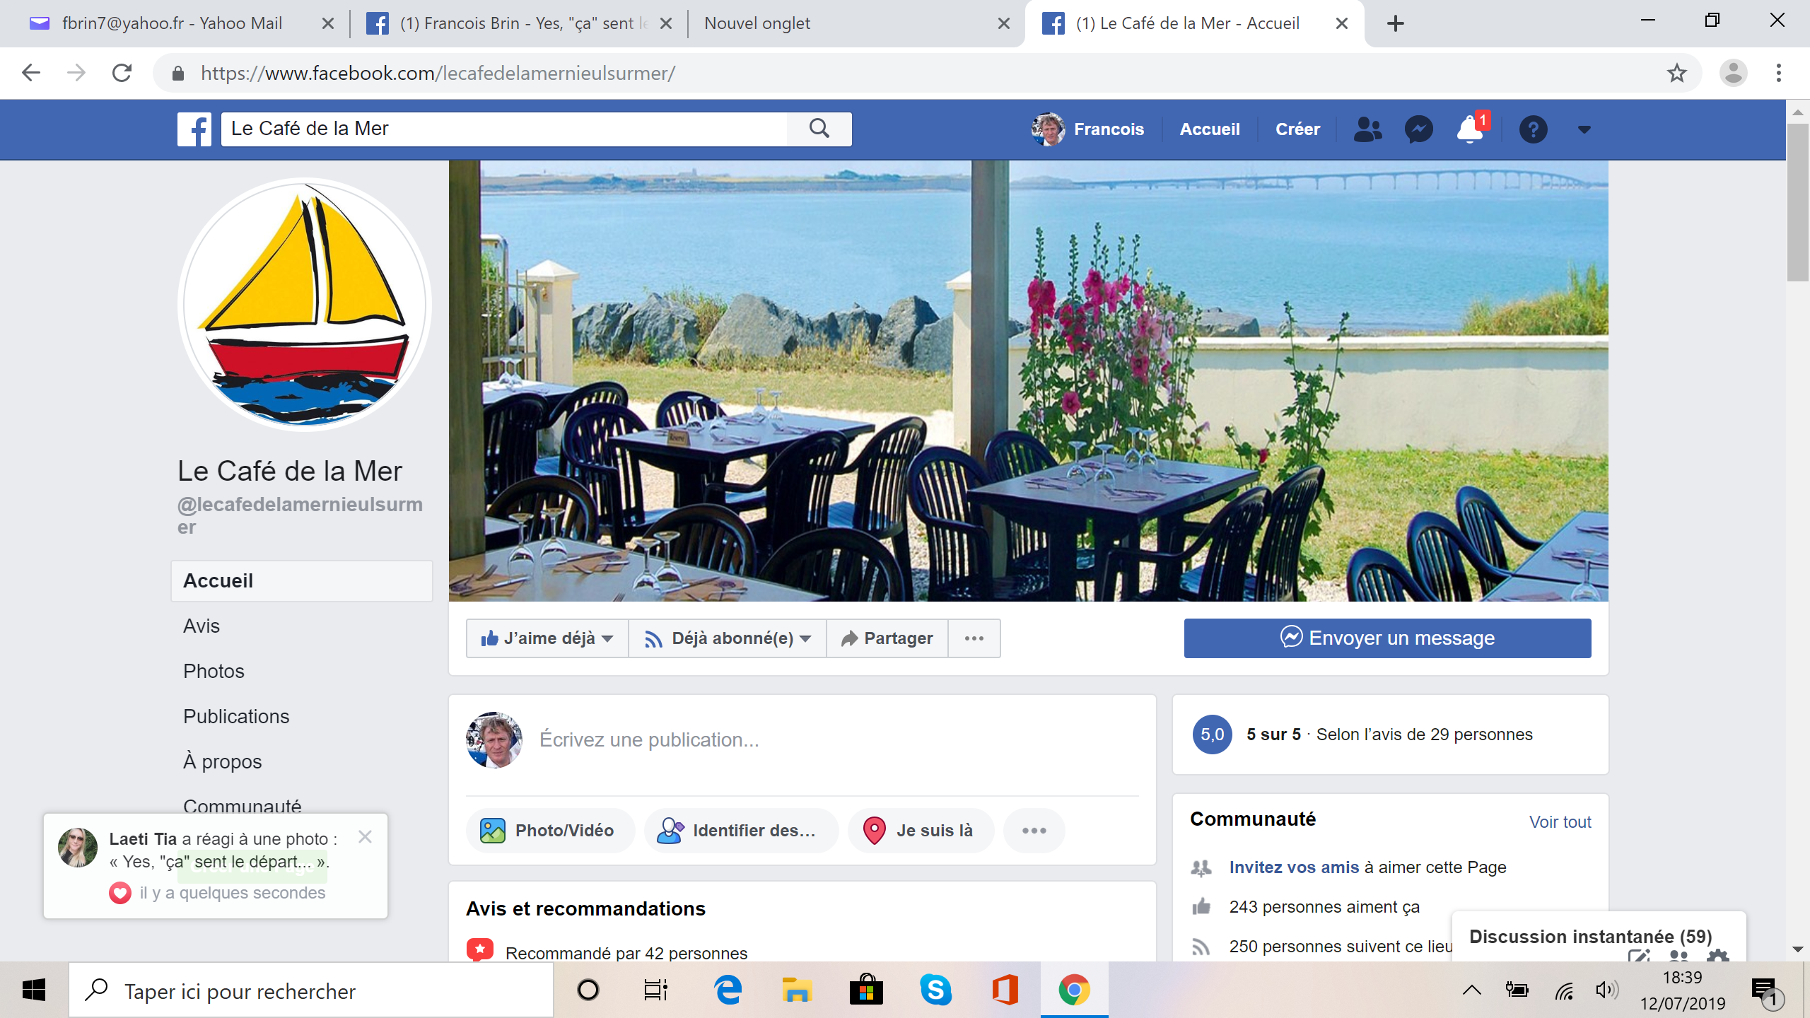
Task: Switch to Yahoo Mail tab
Action: (173, 23)
